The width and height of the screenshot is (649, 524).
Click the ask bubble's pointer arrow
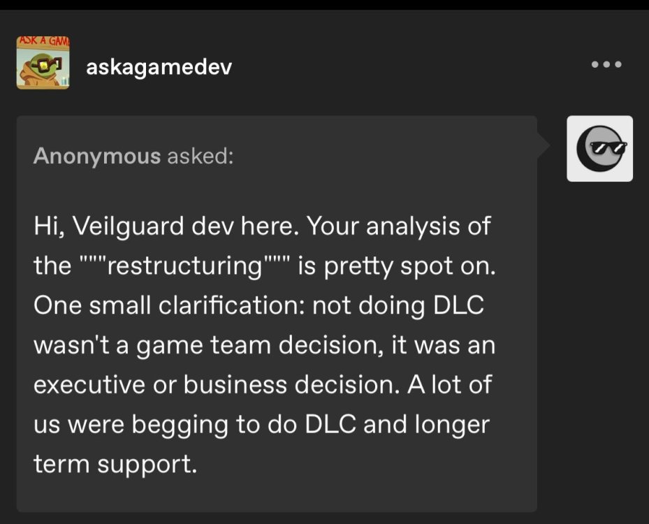[544, 146]
